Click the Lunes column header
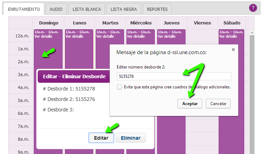 click(80, 23)
